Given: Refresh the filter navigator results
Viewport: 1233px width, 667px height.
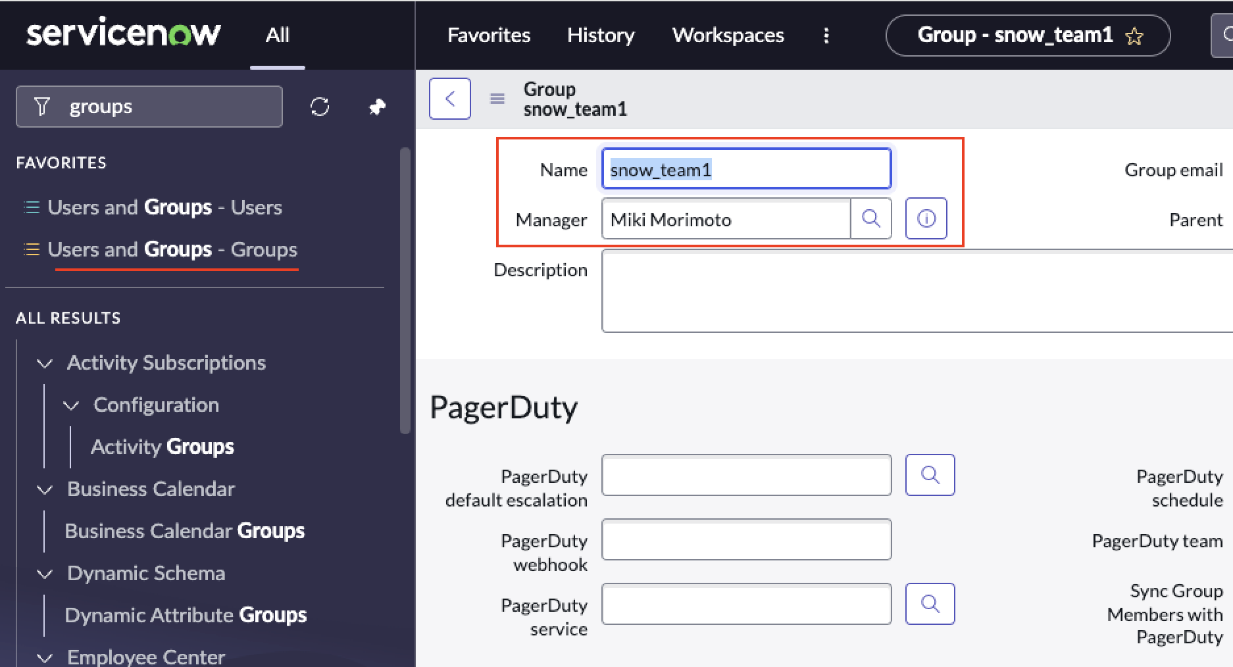Looking at the screenshot, I should tap(320, 106).
